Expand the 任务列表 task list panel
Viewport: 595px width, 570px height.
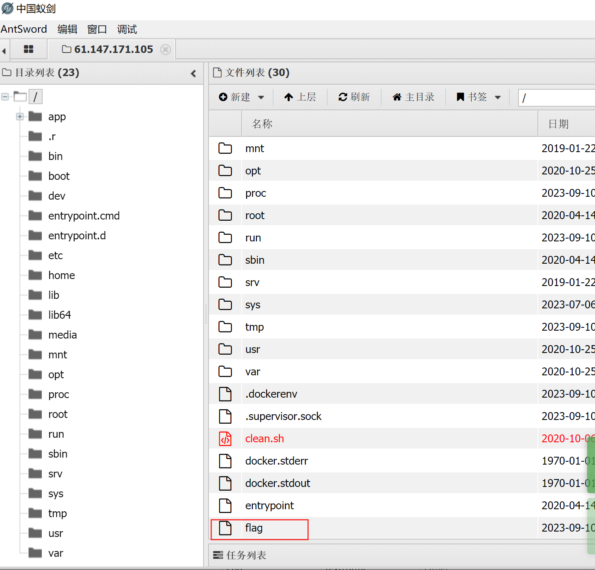click(240, 555)
